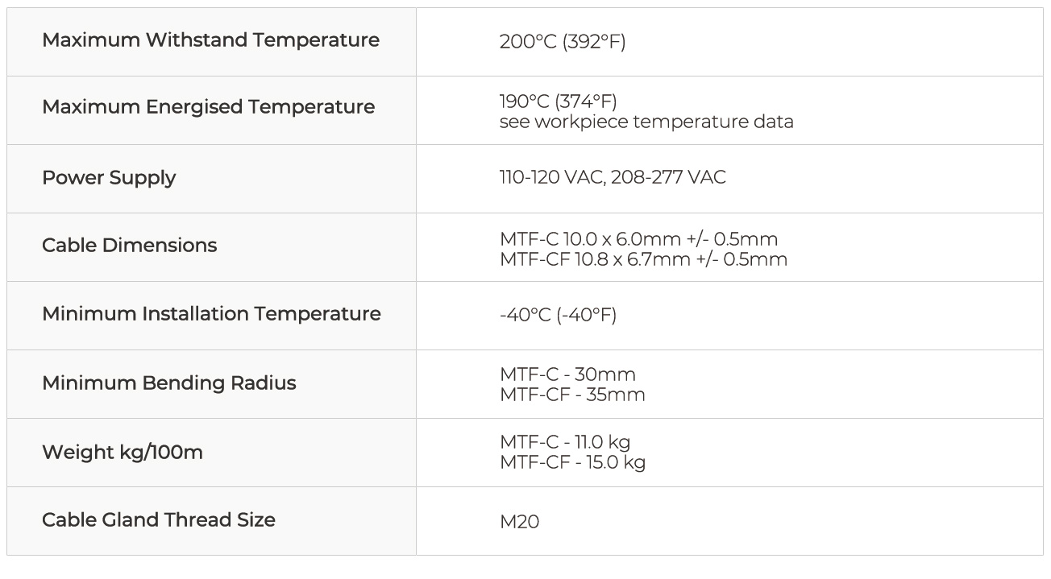Select the MTF-C - 11.0 kg weight
This screenshot has width=1051, height=579.
tap(565, 442)
